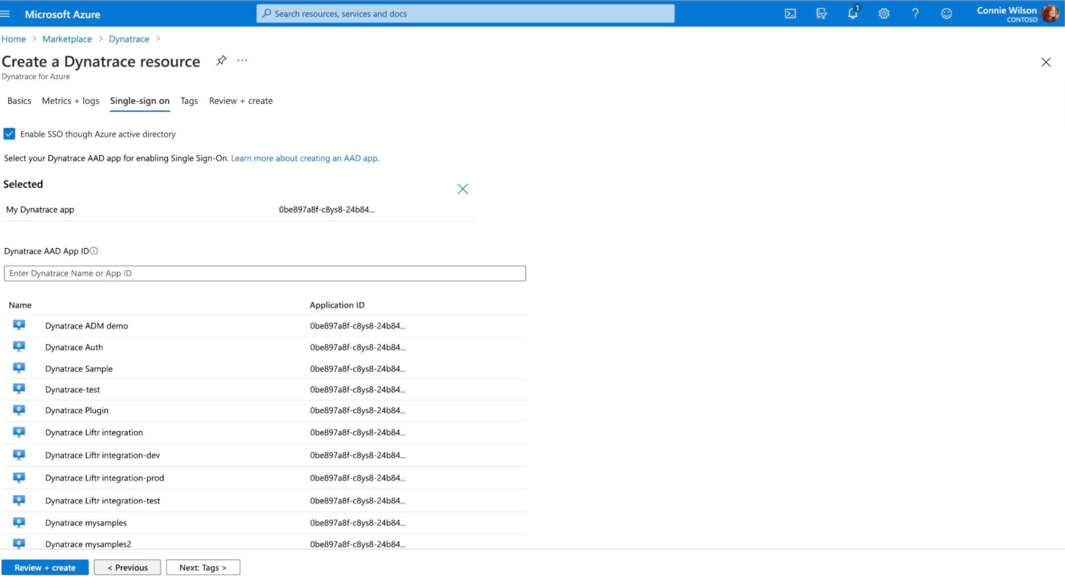The image size is (1065, 580).
Task: Open the notifications bell
Action: point(853,13)
